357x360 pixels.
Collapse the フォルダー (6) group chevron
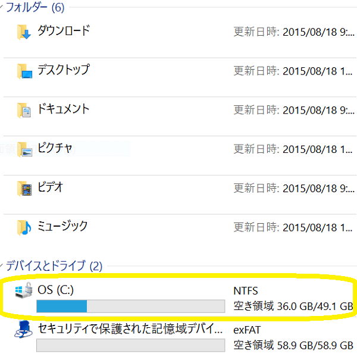(x=1, y=7)
